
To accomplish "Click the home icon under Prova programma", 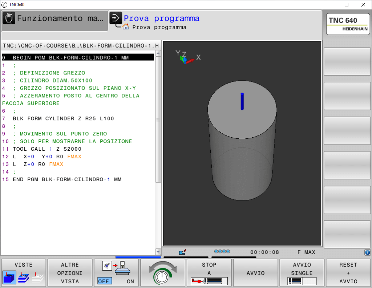I will [126, 27].
